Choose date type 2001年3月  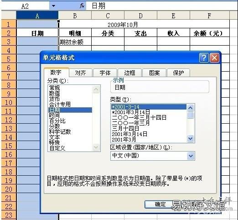pos(149,140)
